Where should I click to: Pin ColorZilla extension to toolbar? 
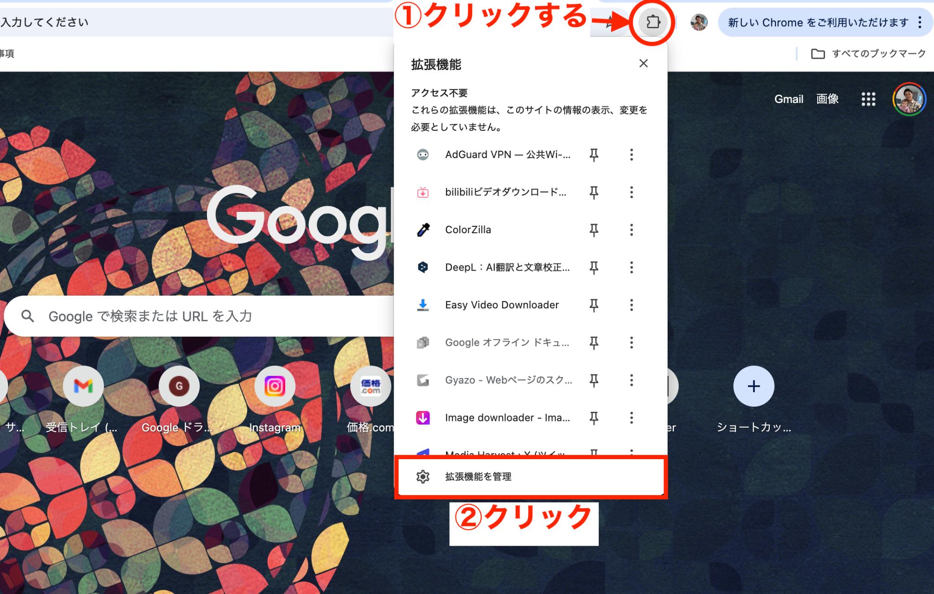[594, 230]
